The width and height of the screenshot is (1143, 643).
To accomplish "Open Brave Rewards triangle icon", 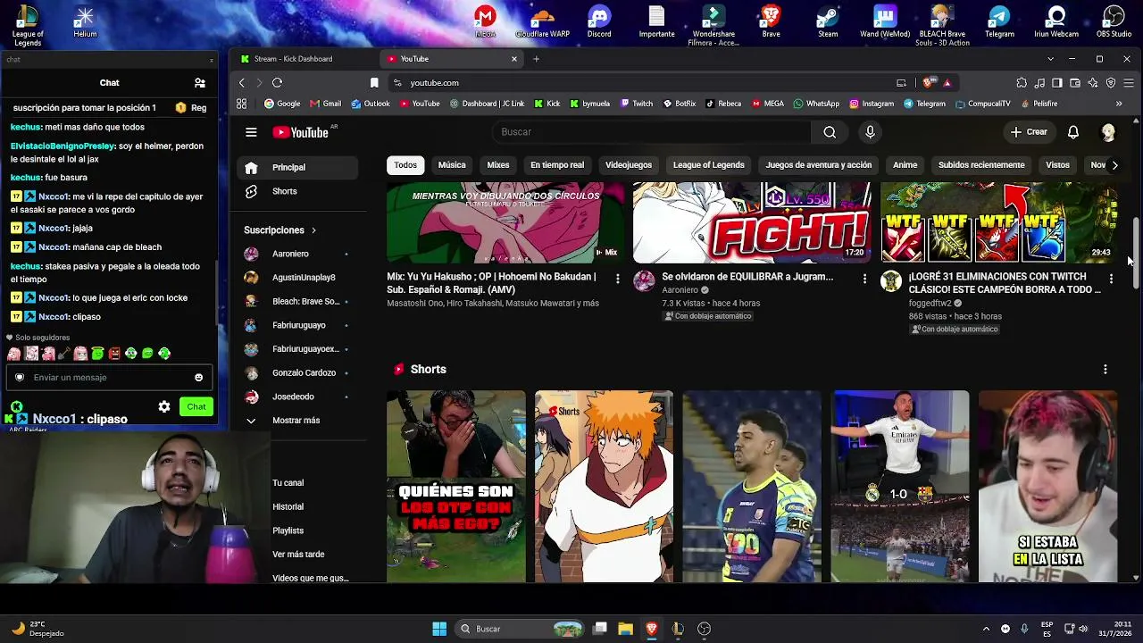I will click(x=947, y=83).
